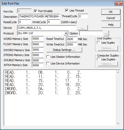Click scroll up arrow in script area
Screen dimensions: 124x130
[118, 72]
